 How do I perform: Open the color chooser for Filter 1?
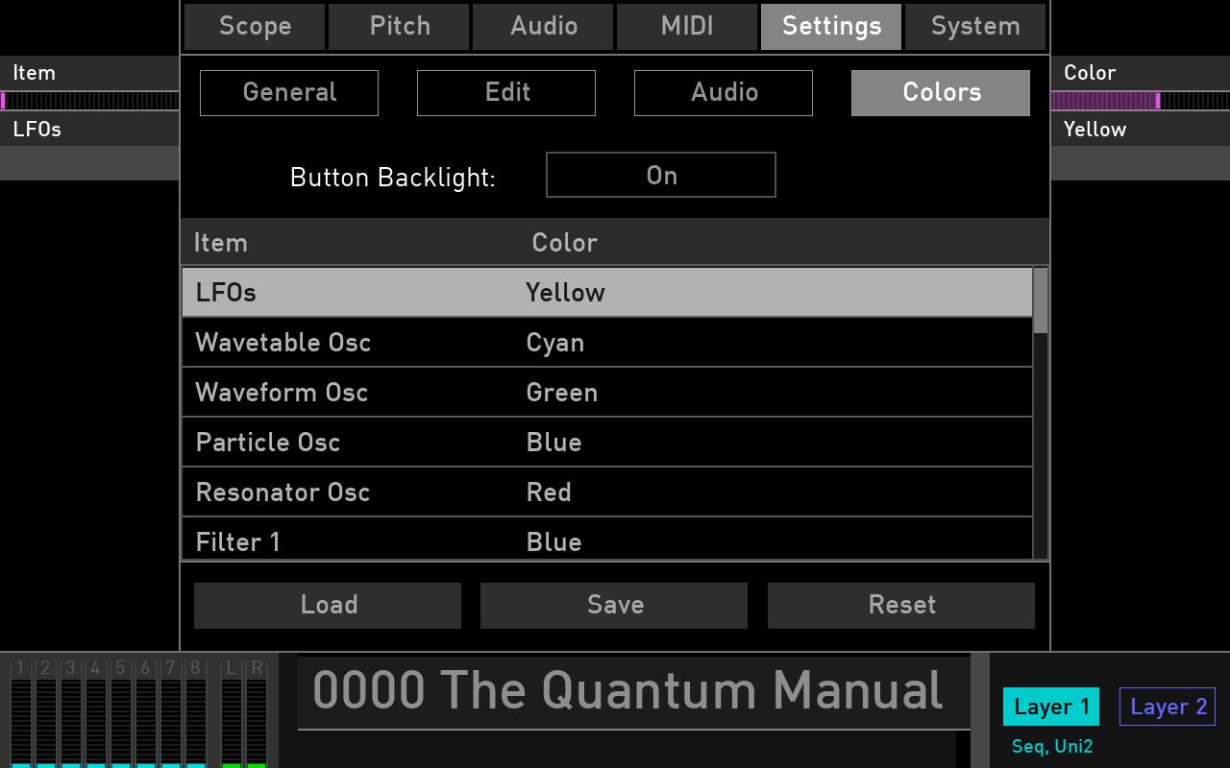coord(553,541)
